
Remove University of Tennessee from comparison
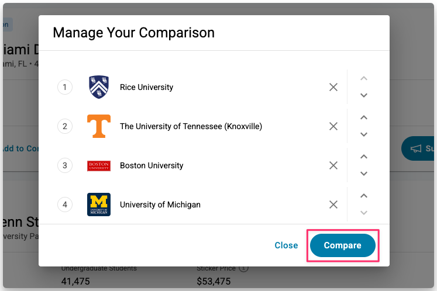click(333, 126)
